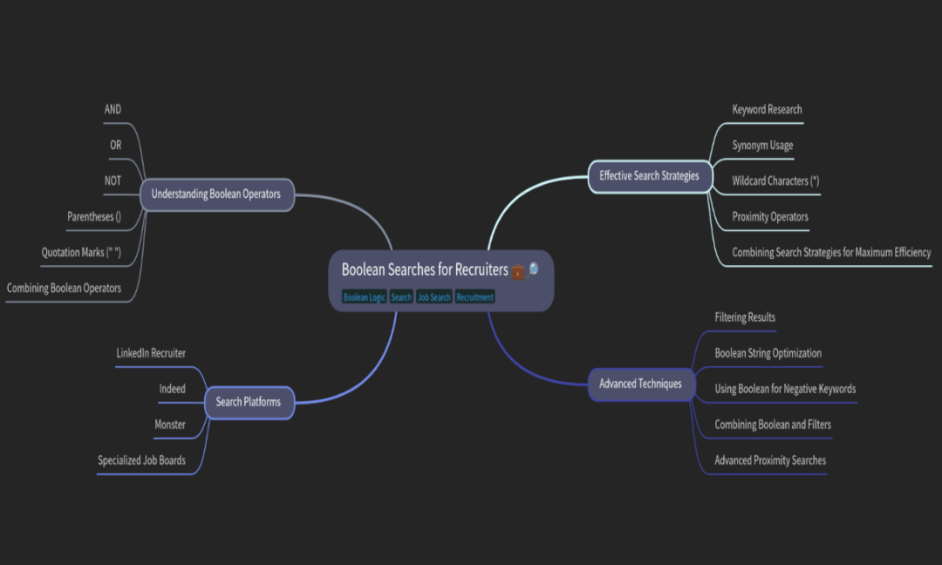Collapse the "Understanding Boolean Operators" branch

[217, 194]
